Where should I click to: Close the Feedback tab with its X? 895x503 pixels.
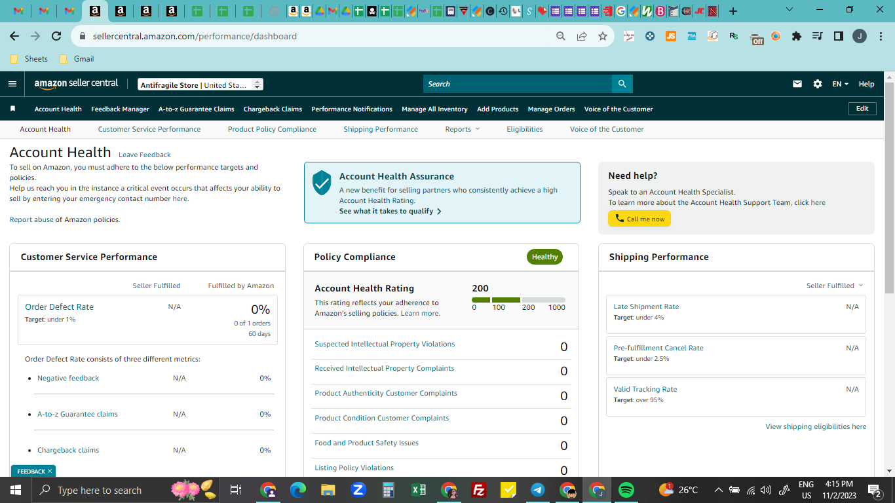[50, 471]
